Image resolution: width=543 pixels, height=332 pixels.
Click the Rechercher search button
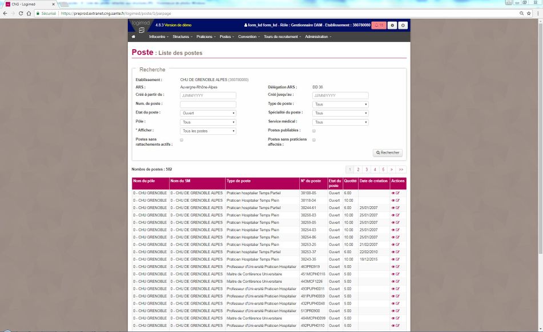(388, 153)
